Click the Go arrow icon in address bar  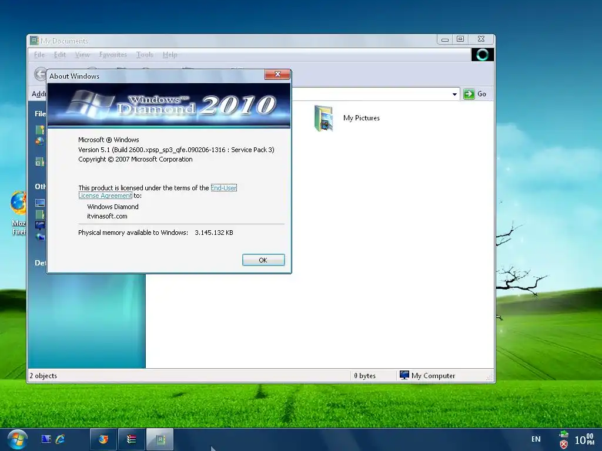[x=469, y=94]
